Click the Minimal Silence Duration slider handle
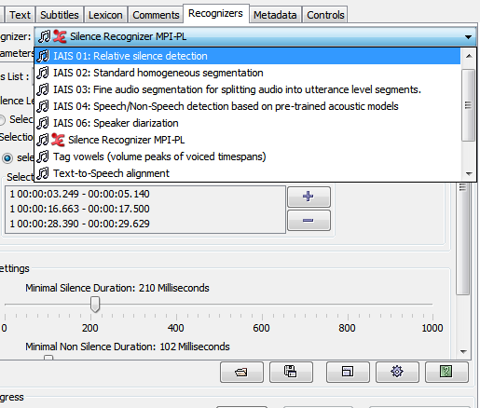The image size is (480, 408). click(95, 304)
